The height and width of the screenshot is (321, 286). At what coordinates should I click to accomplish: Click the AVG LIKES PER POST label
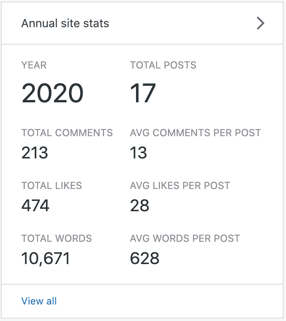coord(180,186)
